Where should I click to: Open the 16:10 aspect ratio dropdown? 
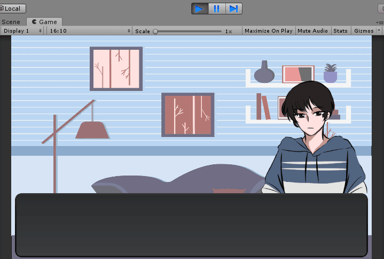pyautogui.click(x=89, y=31)
